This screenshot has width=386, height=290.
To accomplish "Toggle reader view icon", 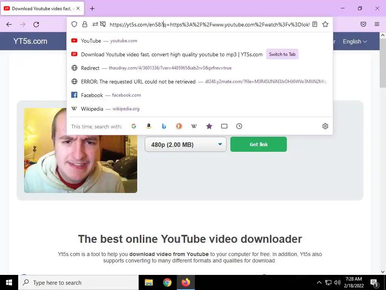I will point(315,24).
